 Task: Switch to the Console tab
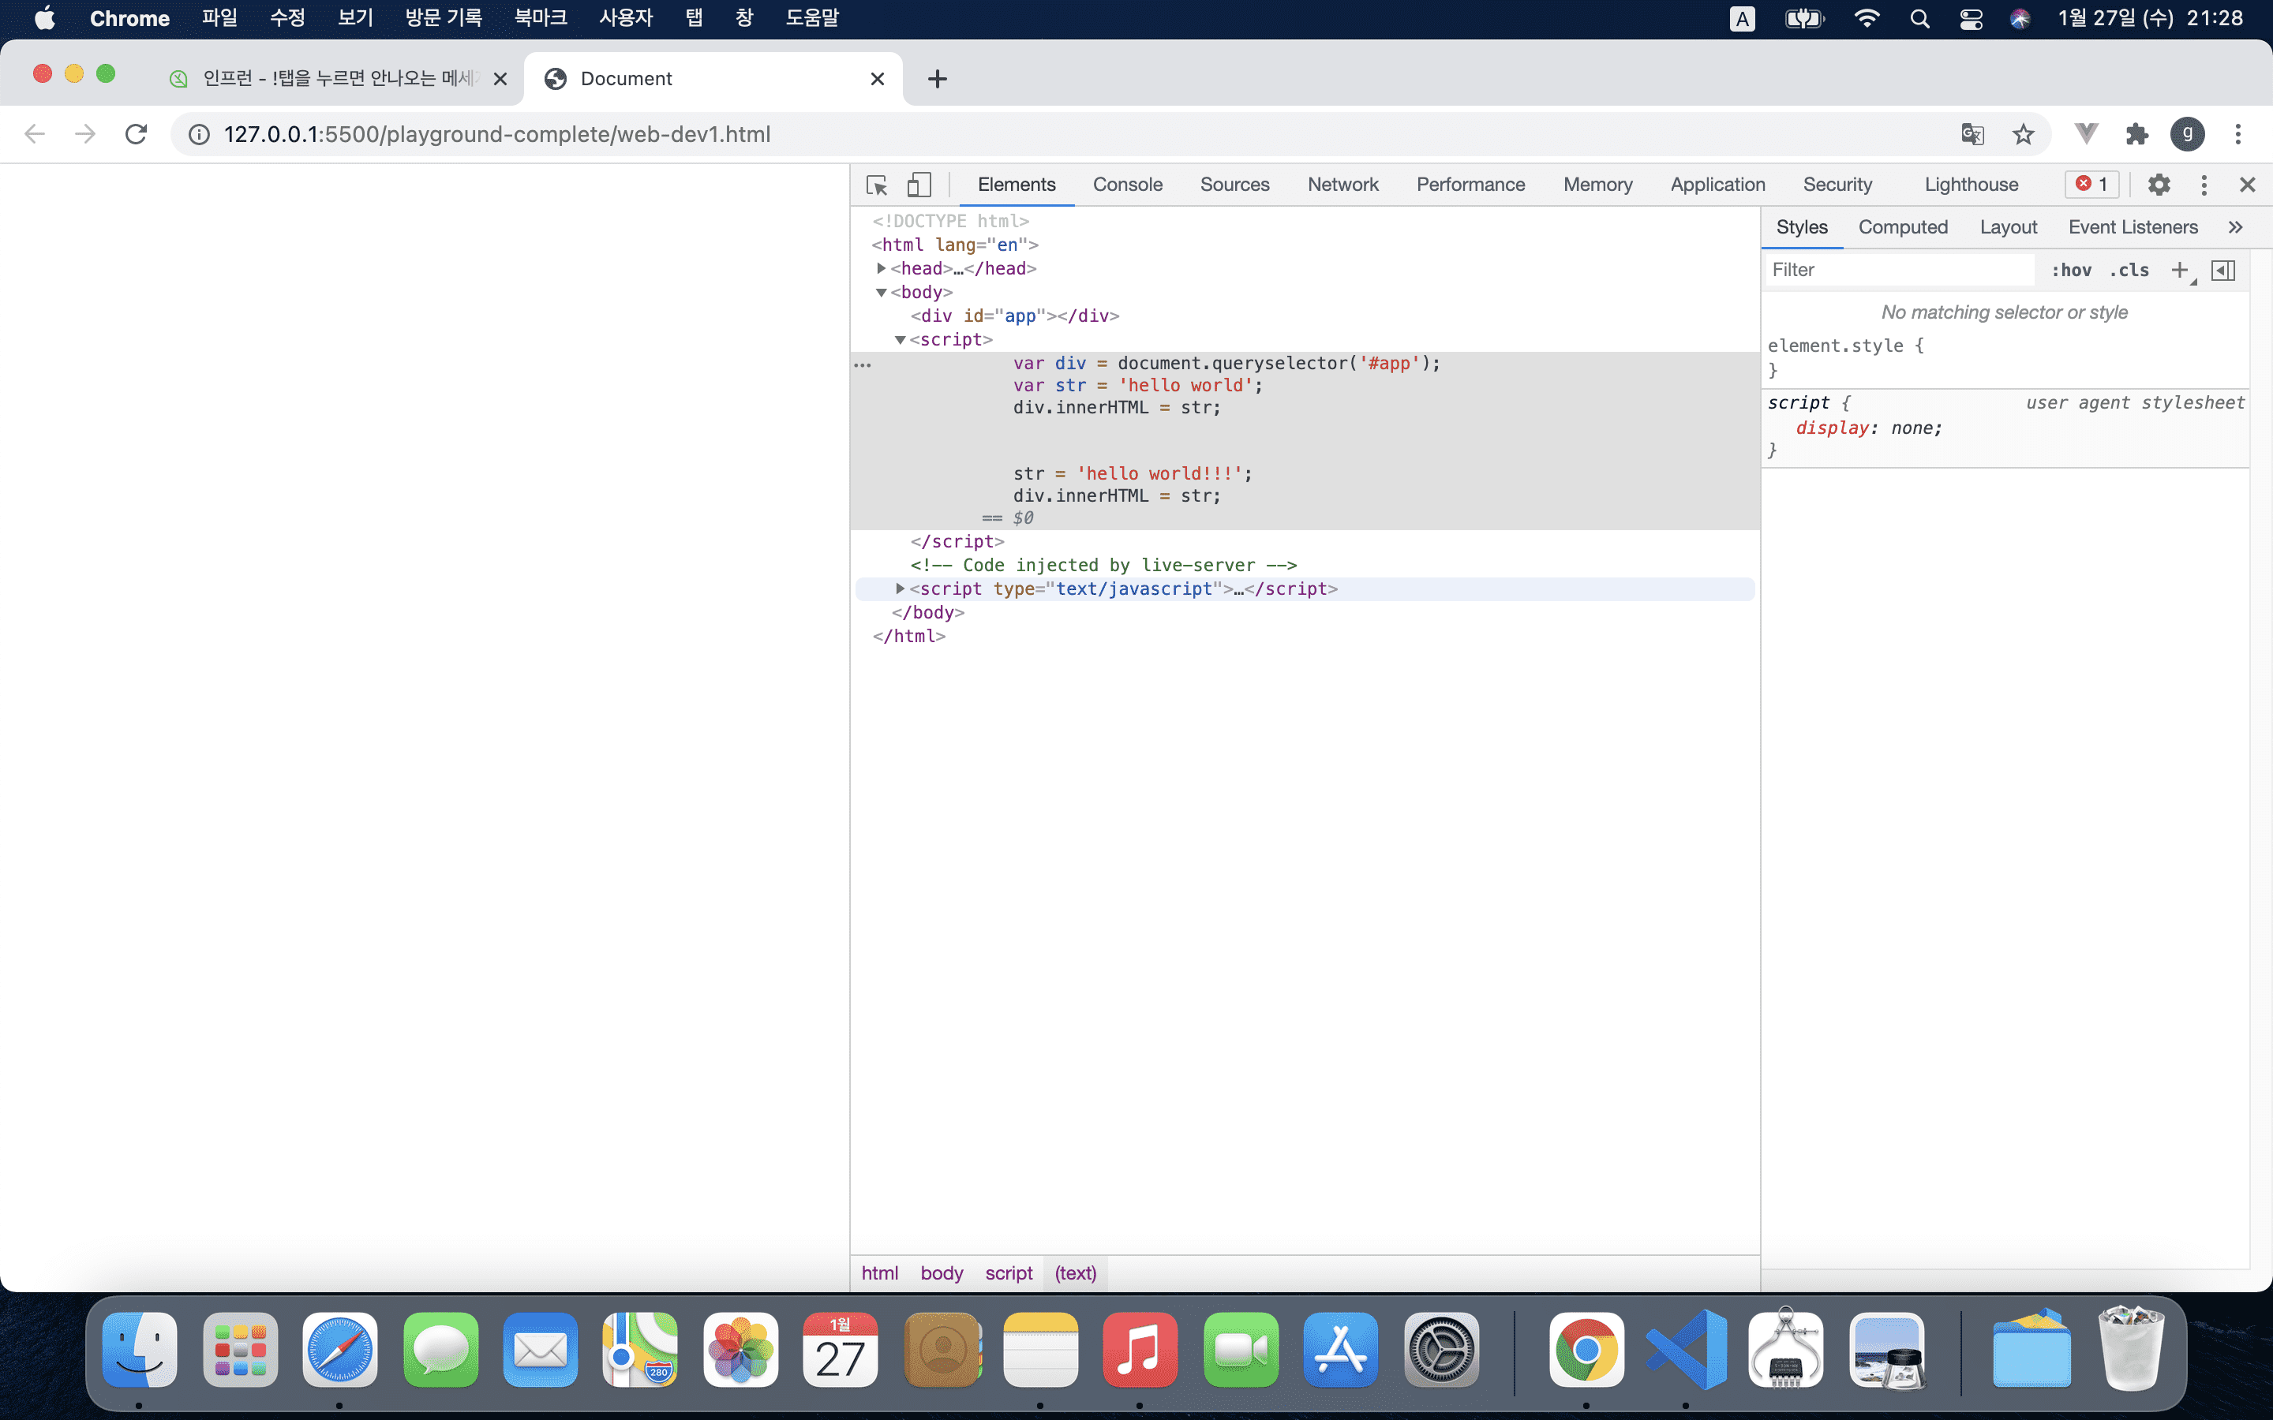[x=1127, y=185]
